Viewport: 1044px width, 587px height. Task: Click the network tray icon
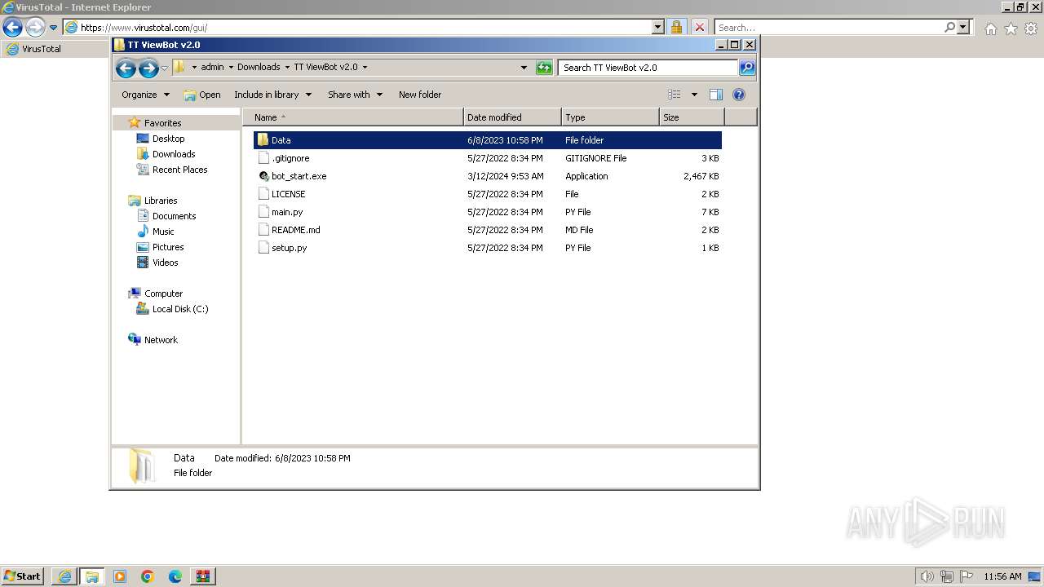947,576
